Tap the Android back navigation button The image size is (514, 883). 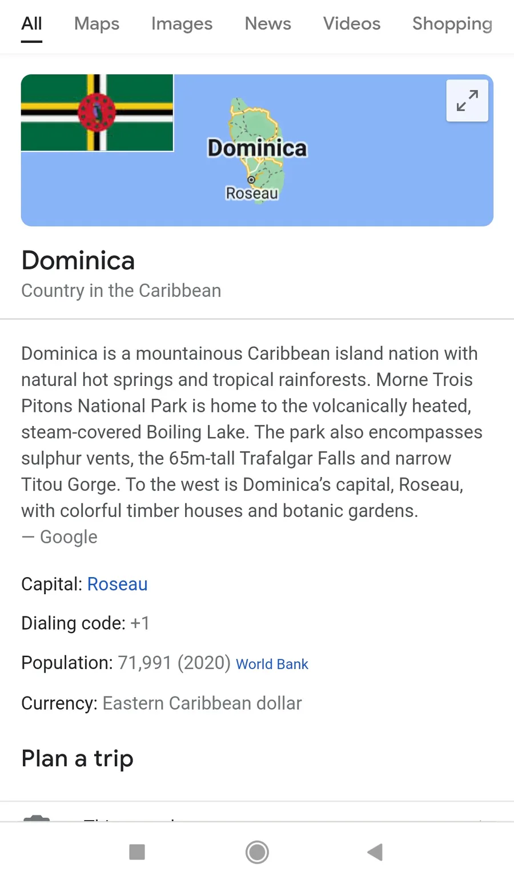(375, 852)
